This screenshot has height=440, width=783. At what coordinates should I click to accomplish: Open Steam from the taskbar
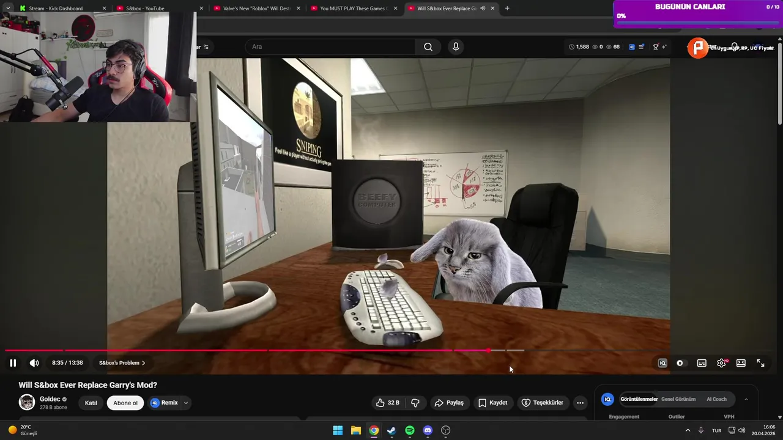tap(391, 430)
